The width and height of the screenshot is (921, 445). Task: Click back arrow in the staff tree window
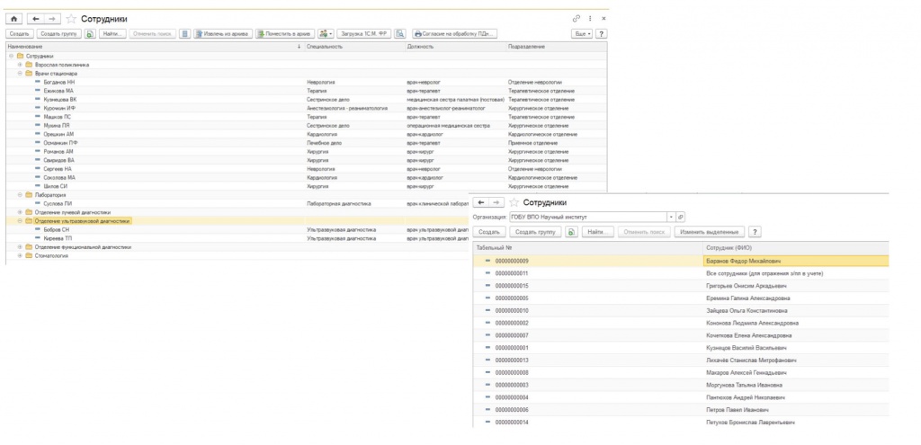pyautogui.click(x=36, y=19)
